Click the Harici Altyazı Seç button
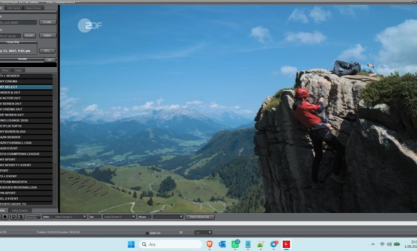The height and width of the screenshot is (251, 417). coord(200,217)
